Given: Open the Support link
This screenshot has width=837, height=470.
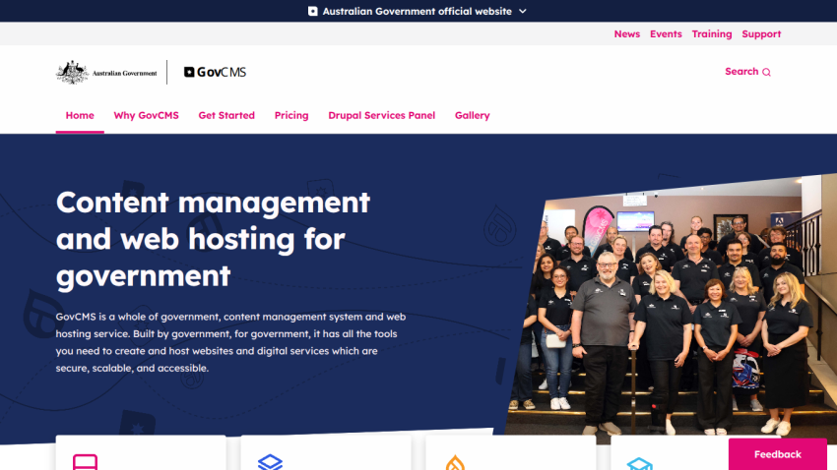Looking at the screenshot, I should point(761,34).
